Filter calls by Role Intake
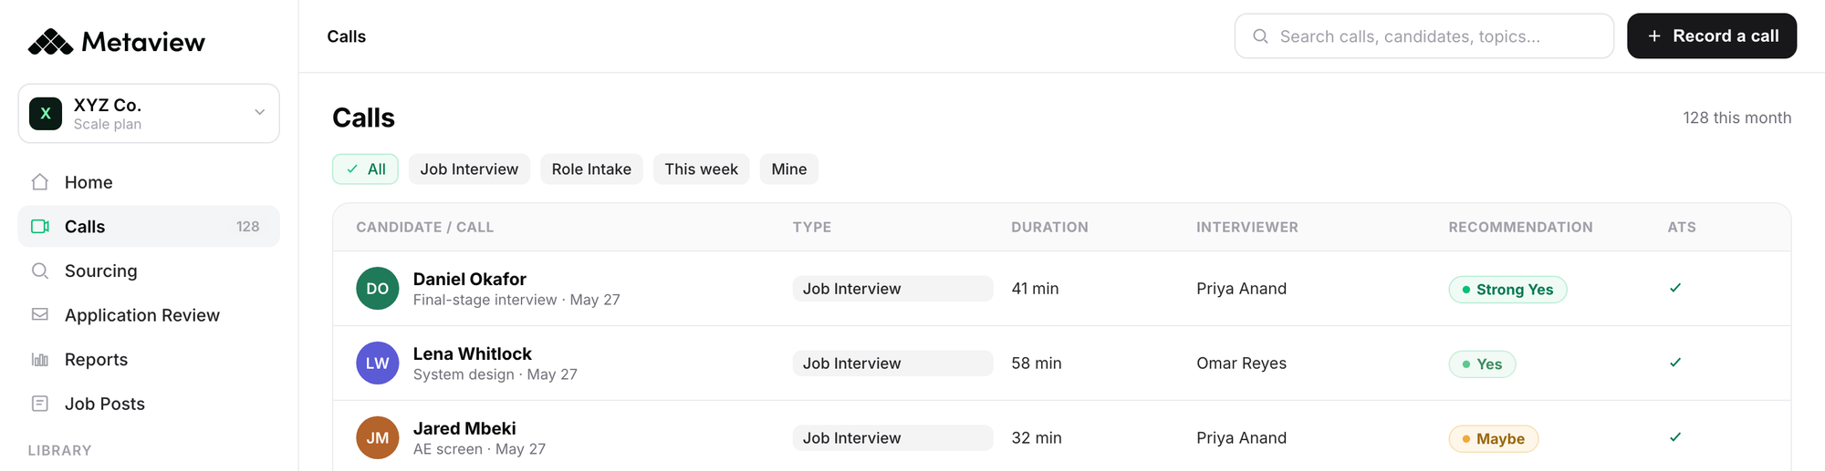Image resolution: width=1825 pixels, height=471 pixels. 591,169
